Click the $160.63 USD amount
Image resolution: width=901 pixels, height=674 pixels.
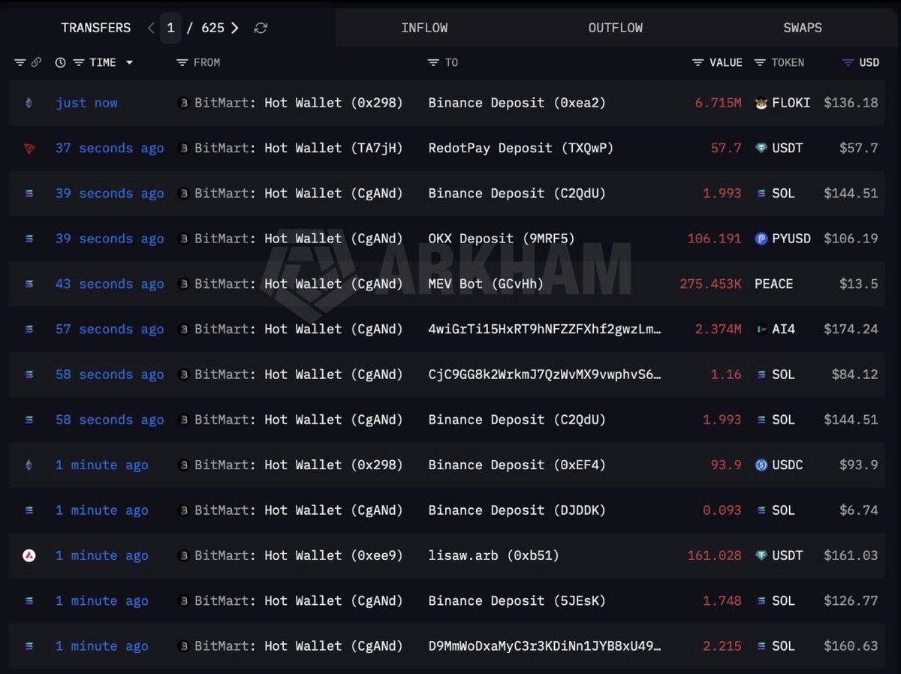(851, 646)
